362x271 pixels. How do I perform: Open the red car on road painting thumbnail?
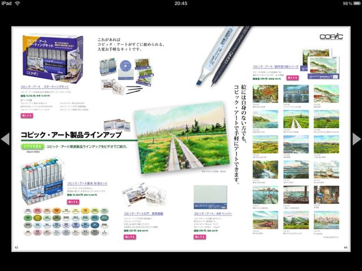tap(265, 220)
